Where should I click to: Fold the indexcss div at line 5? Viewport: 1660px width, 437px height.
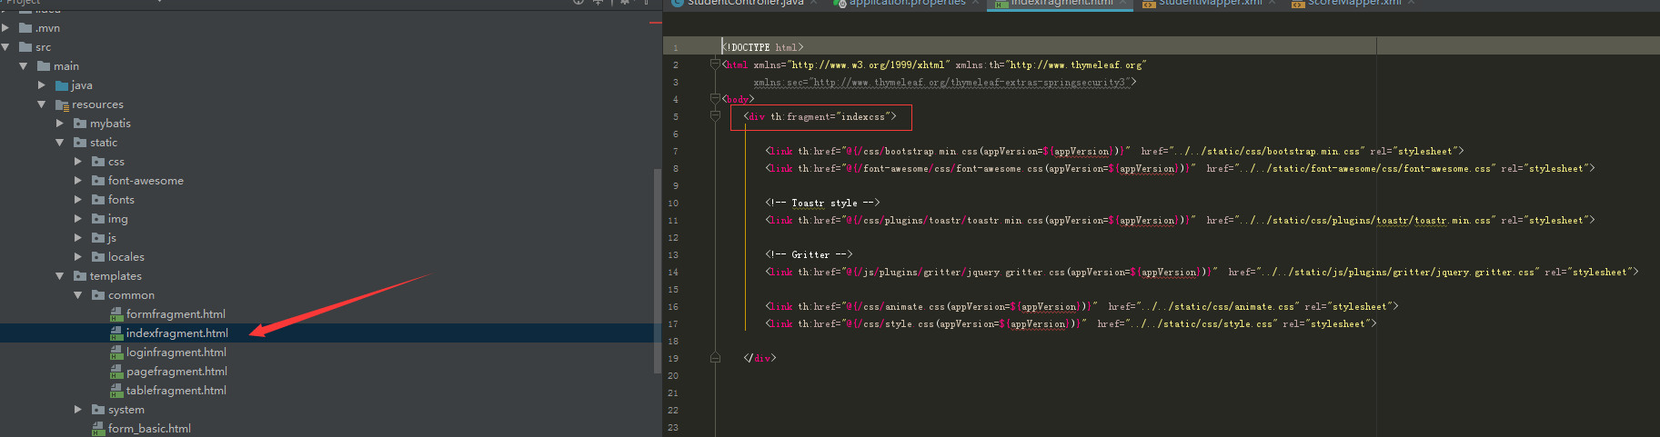click(715, 116)
